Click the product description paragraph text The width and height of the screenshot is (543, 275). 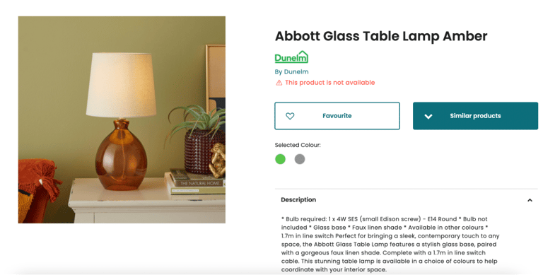pos(390,244)
